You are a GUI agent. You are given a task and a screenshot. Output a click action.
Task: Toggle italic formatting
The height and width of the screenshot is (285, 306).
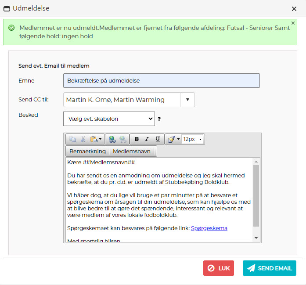click(147, 139)
